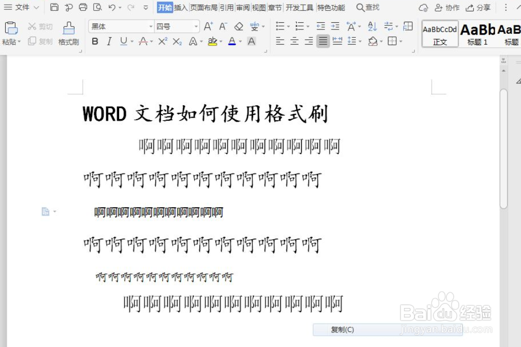Switch to the 插入 ribbon tab
The image size is (521, 347).
pos(180,7)
